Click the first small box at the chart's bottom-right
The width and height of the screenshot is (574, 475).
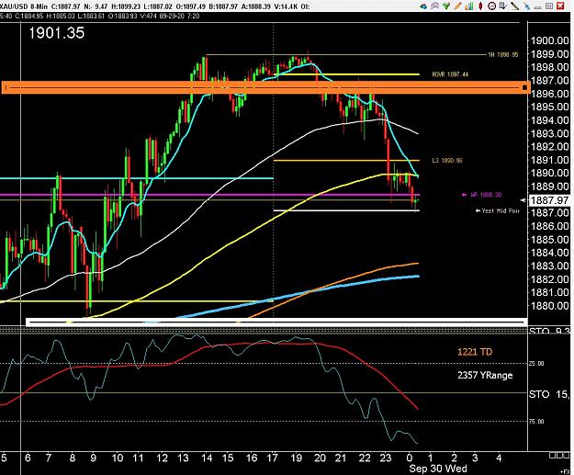tap(552, 455)
